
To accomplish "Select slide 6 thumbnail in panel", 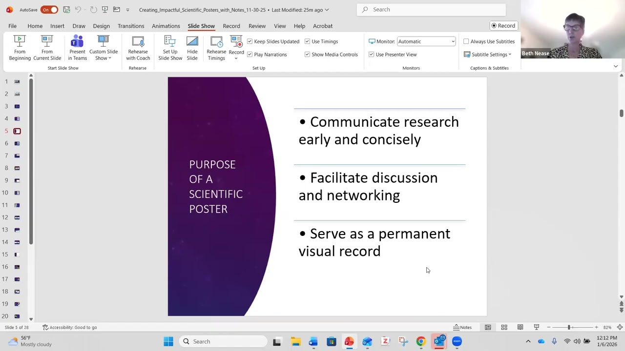I will tap(17, 143).
